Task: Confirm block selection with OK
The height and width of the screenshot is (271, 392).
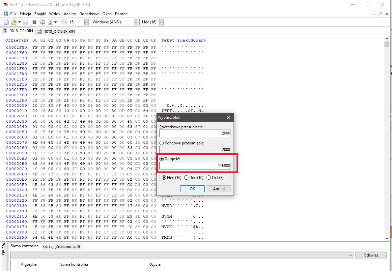Action: click(x=192, y=189)
